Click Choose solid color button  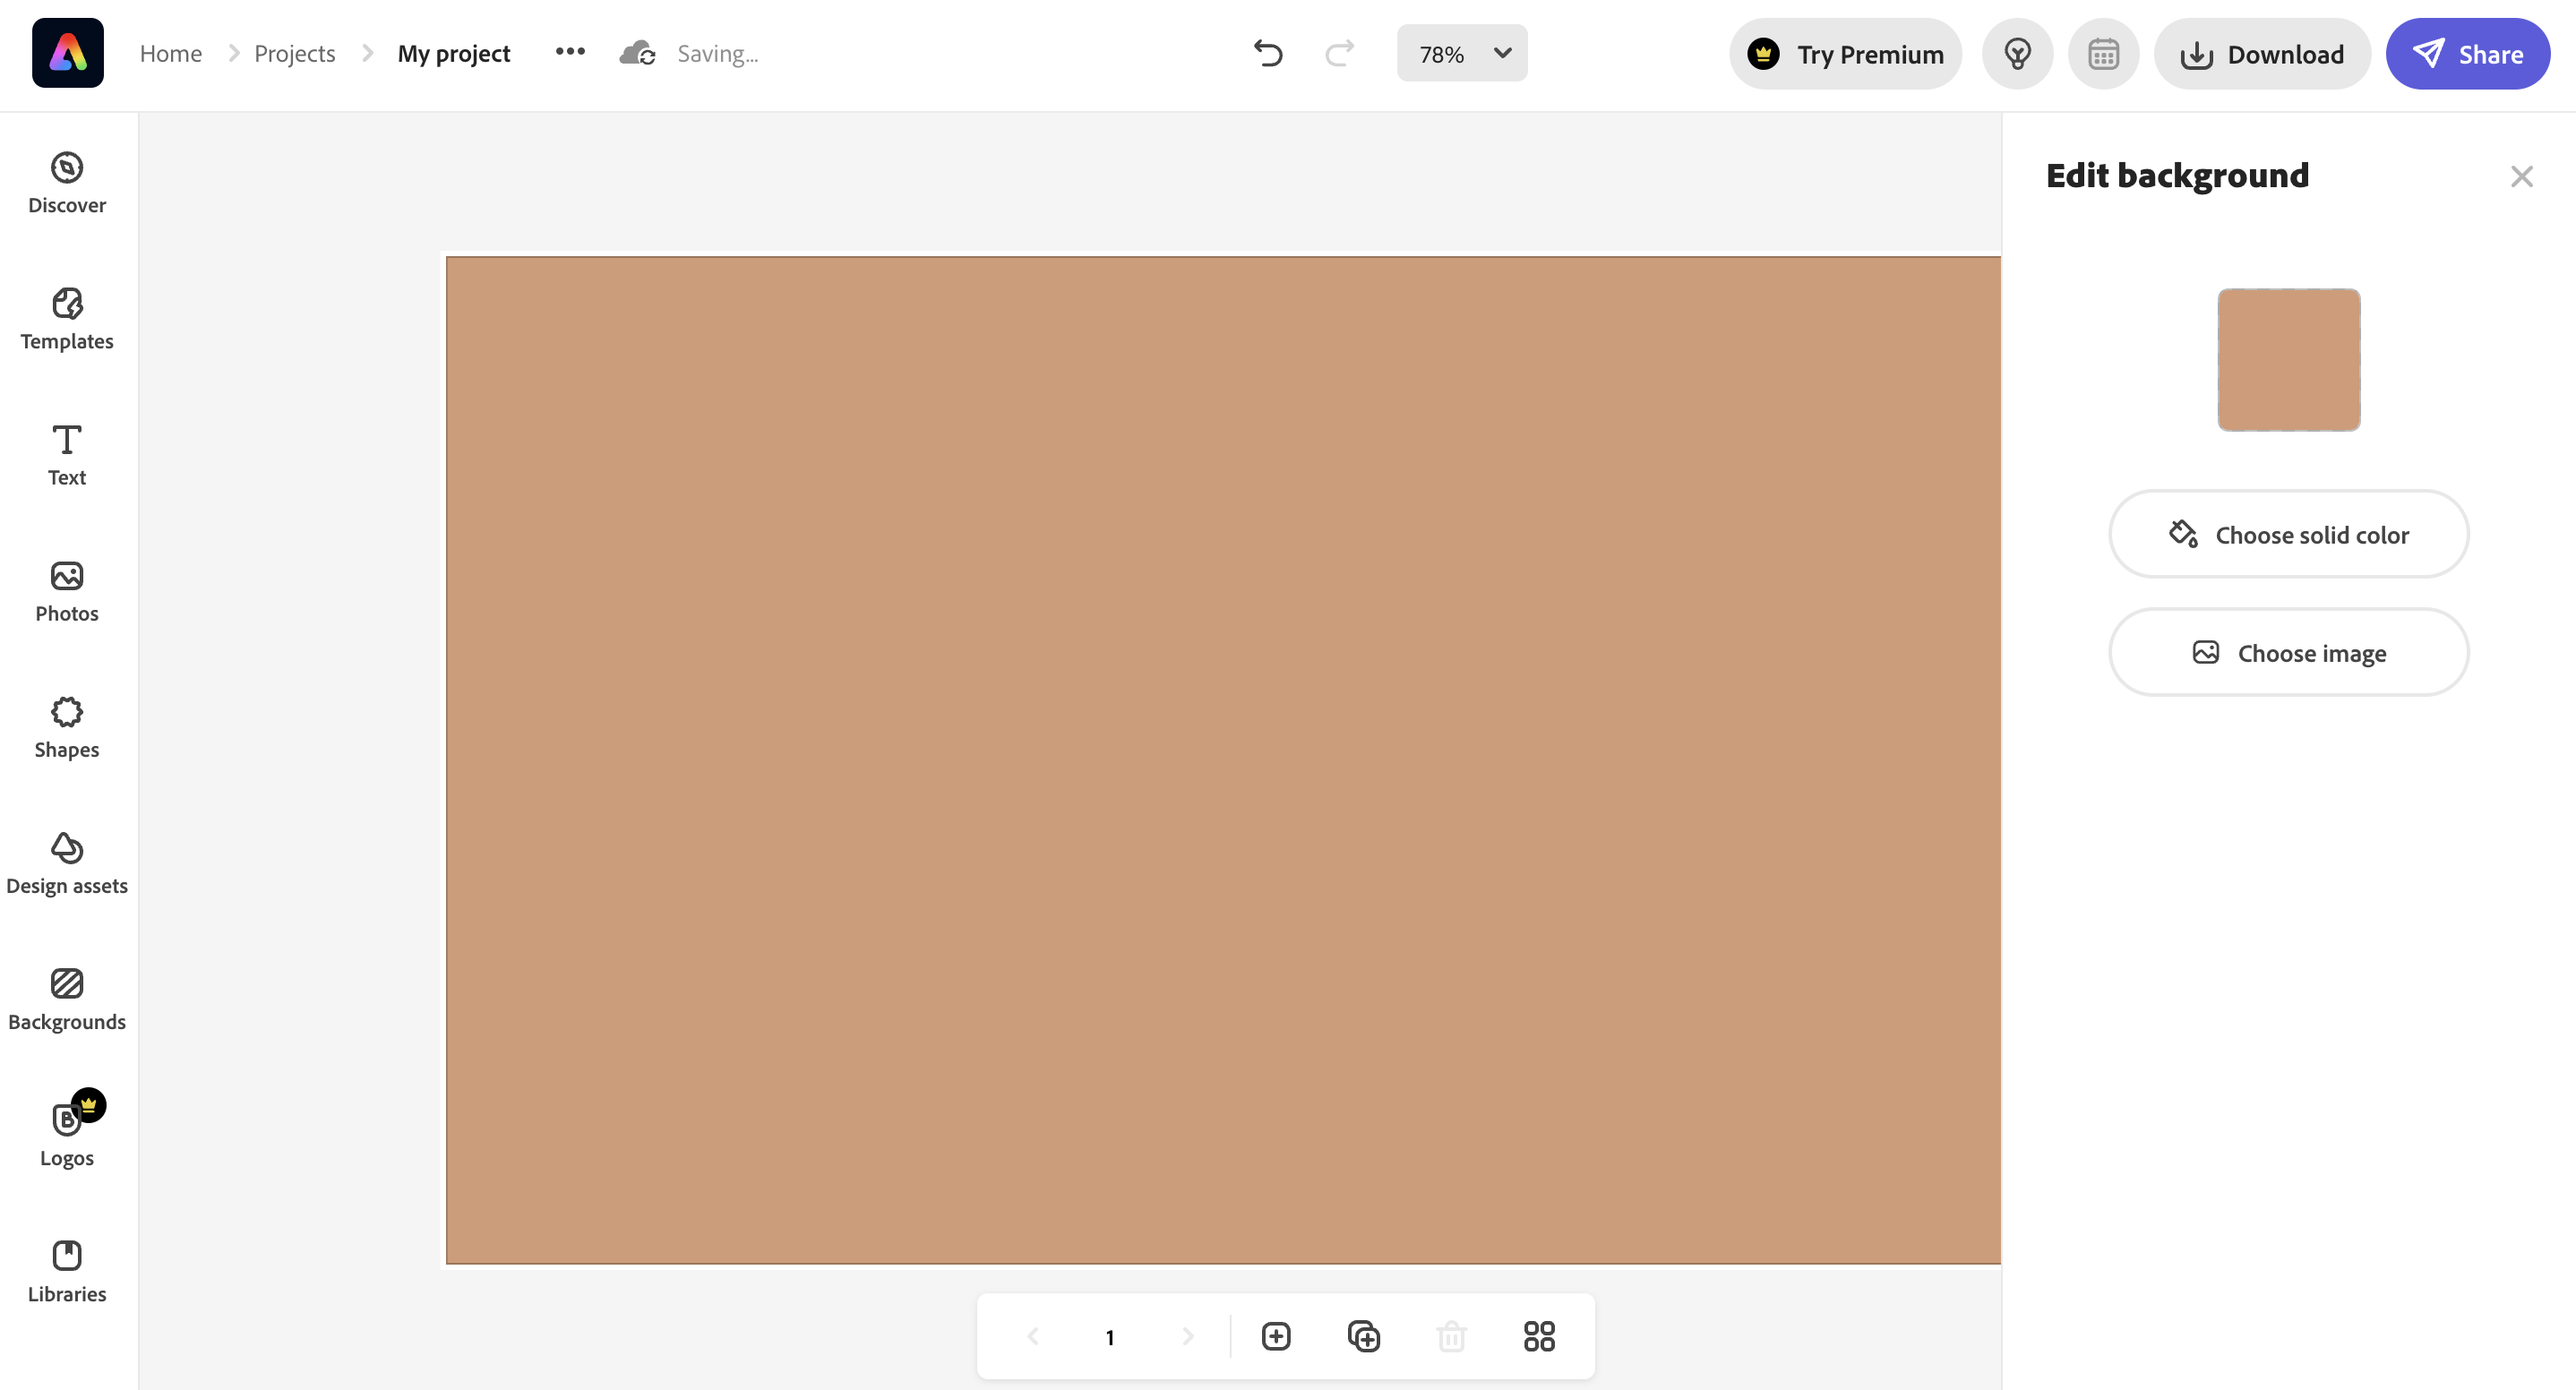2288,534
